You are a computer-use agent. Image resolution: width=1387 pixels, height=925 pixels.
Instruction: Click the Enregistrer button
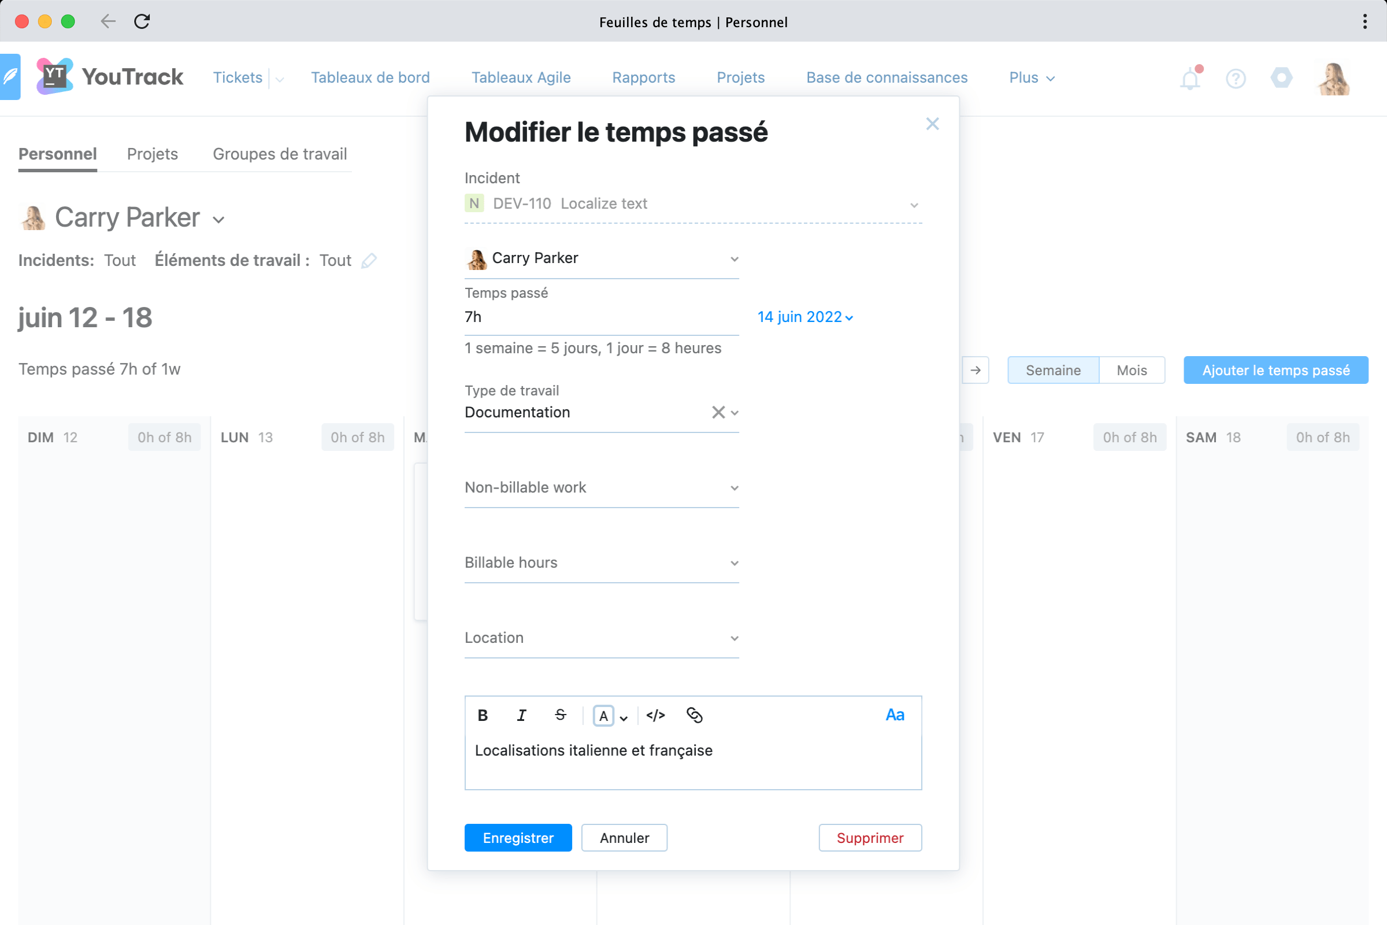[x=518, y=838]
